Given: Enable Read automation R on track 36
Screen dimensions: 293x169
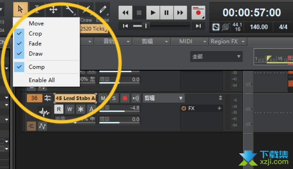Looking at the screenshot, I should 59,109.
